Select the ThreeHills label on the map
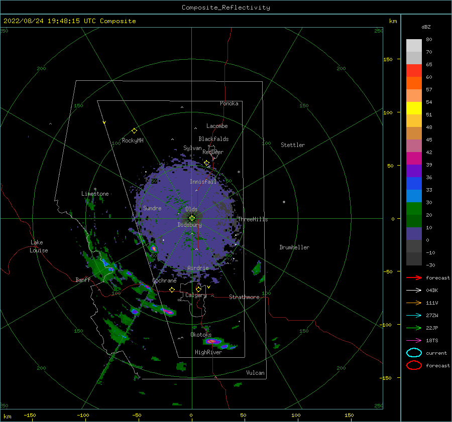This screenshot has height=422, width=452. (253, 219)
